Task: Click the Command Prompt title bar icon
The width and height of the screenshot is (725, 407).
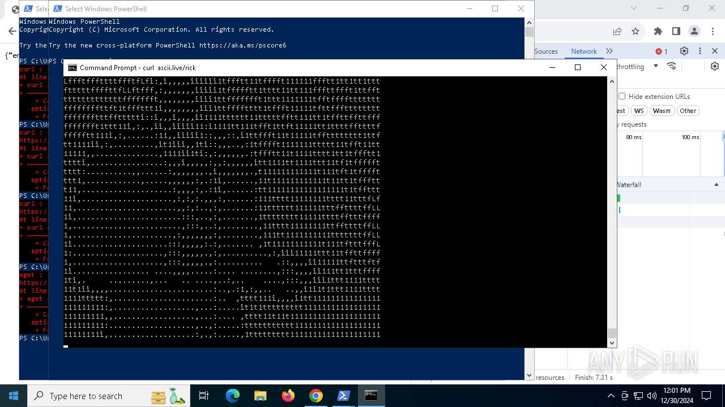Action: (x=72, y=68)
